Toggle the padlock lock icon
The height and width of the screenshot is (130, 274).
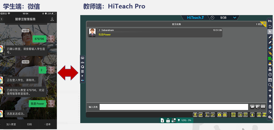click(x=168, y=120)
